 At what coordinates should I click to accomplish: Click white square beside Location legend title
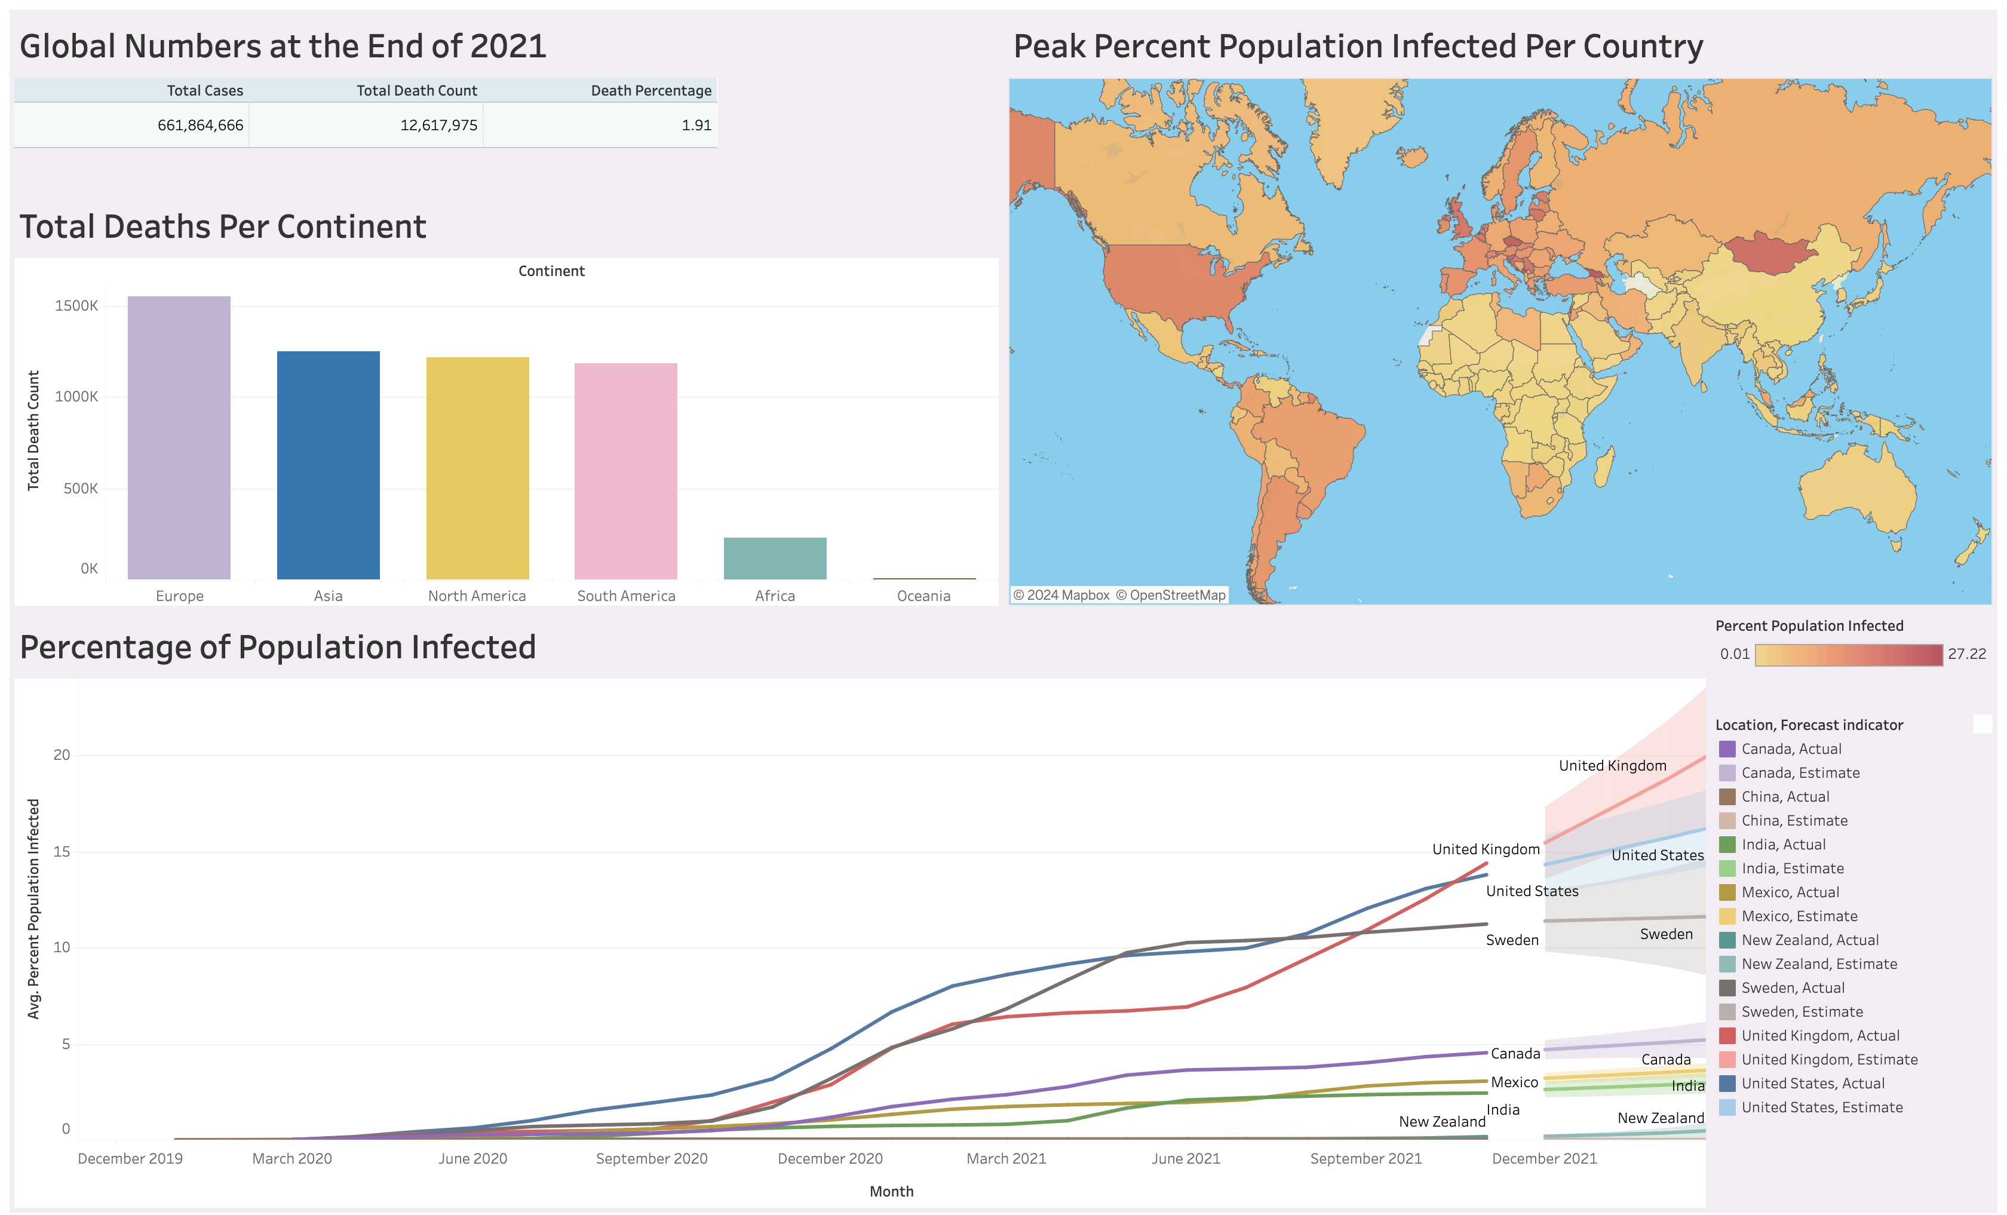(x=1983, y=723)
